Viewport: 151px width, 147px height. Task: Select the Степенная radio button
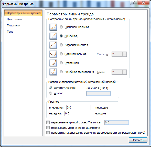tap(61, 63)
